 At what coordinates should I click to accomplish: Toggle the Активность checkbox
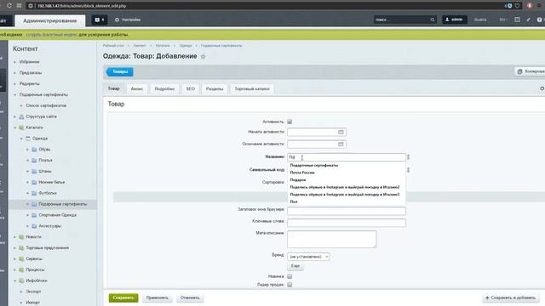[x=290, y=122]
